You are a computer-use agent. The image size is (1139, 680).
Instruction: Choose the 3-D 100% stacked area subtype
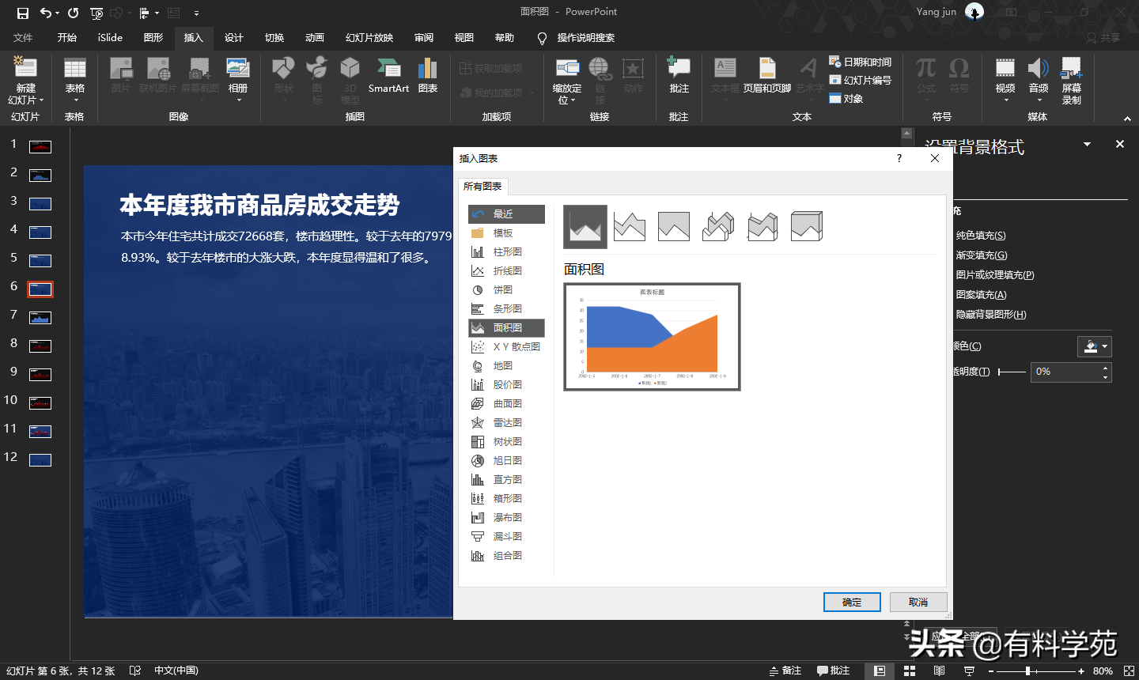(807, 227)
